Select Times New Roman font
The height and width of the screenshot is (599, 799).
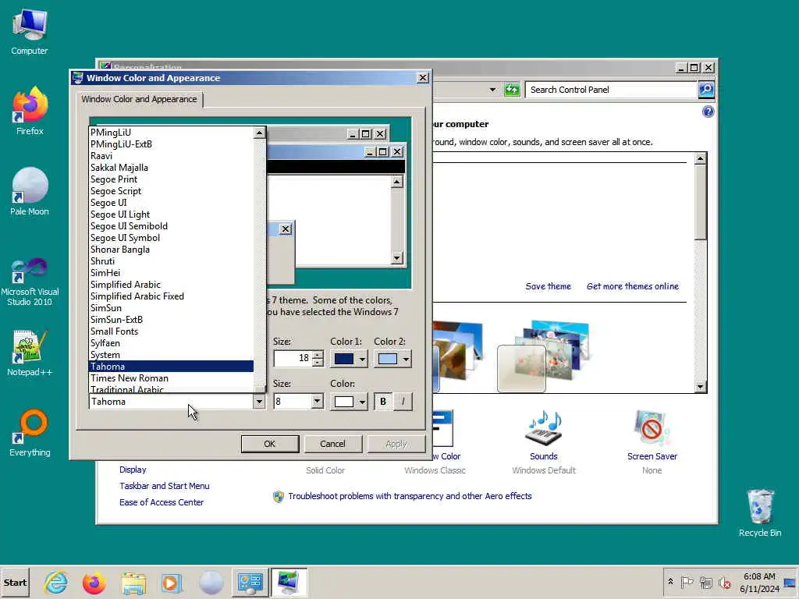pyautogui.click(x=171, y=378)
